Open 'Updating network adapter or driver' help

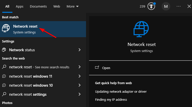click(x=121, y=91)
